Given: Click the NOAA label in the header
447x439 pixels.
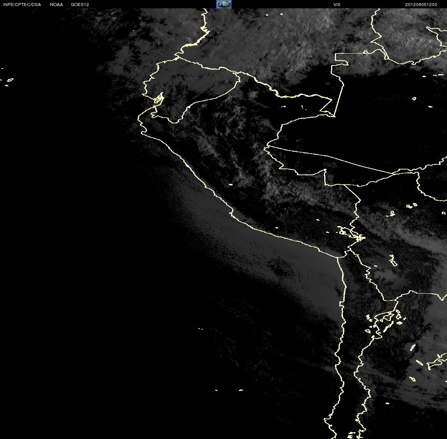Looking at the screenshot, I should (56, 5).
